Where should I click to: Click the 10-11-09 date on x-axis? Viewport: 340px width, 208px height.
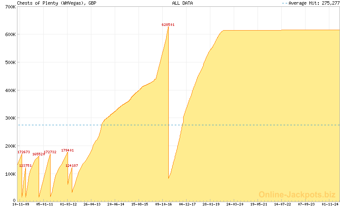[x=21, y=204]
